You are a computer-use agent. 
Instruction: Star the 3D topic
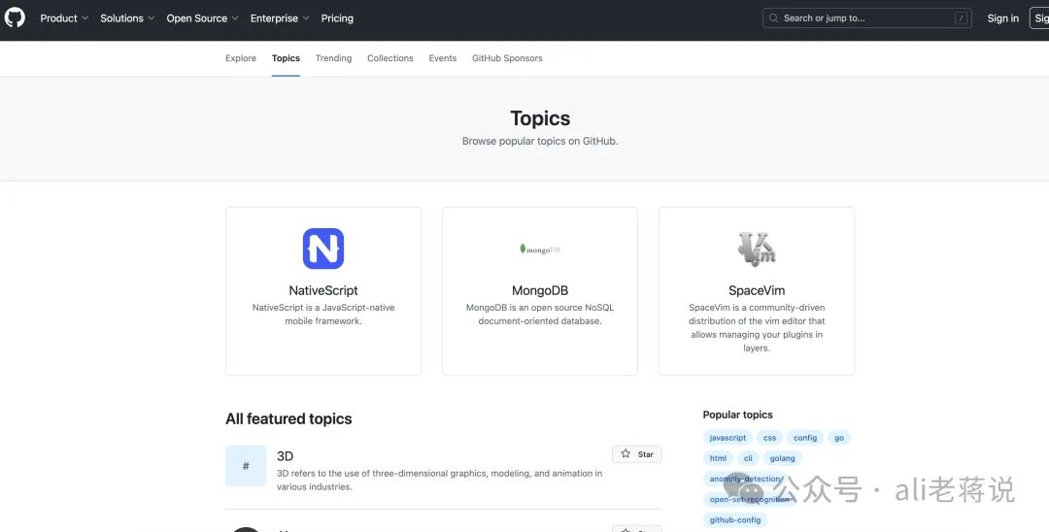[637, 454]
